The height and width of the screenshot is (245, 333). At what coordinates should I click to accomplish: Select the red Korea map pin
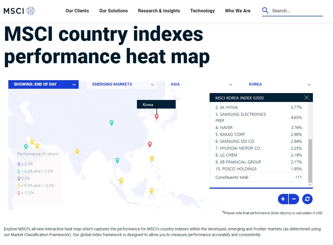click(156, 116)
